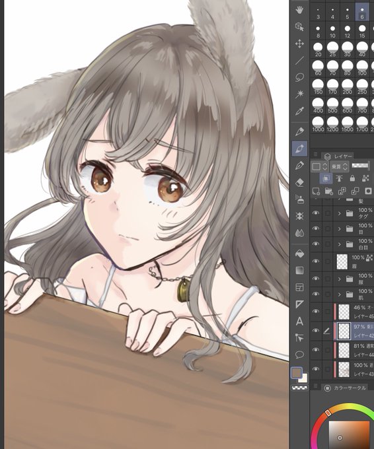Click the highlighted Brush pen tool

point(299,149)
